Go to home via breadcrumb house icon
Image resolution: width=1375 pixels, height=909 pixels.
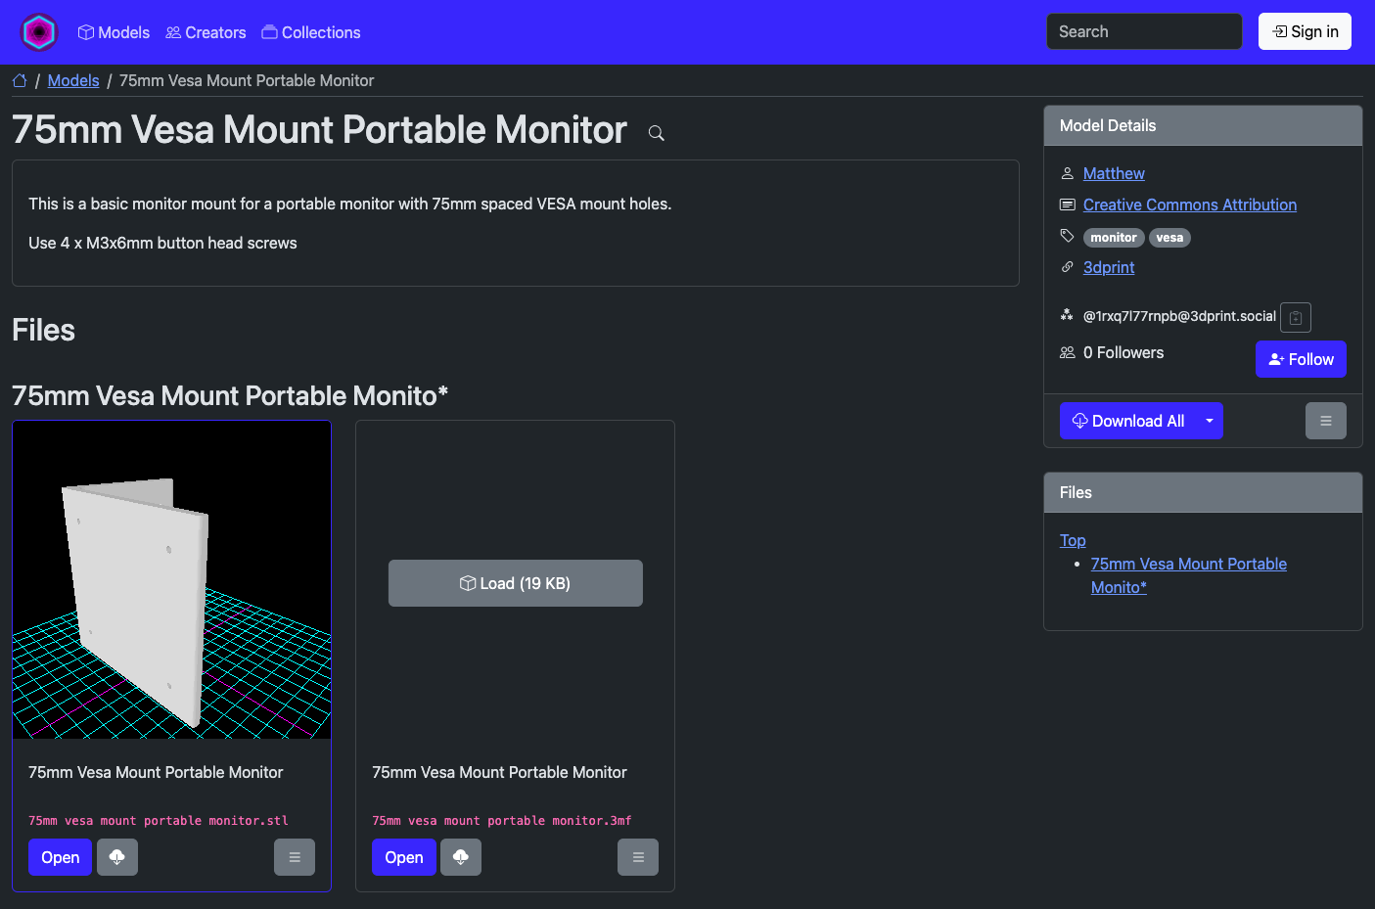(20, 80)
